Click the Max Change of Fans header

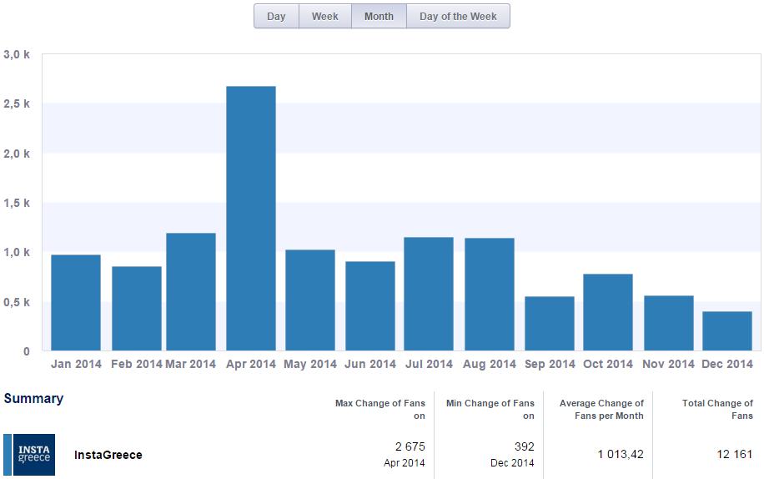tap(380, 409)
